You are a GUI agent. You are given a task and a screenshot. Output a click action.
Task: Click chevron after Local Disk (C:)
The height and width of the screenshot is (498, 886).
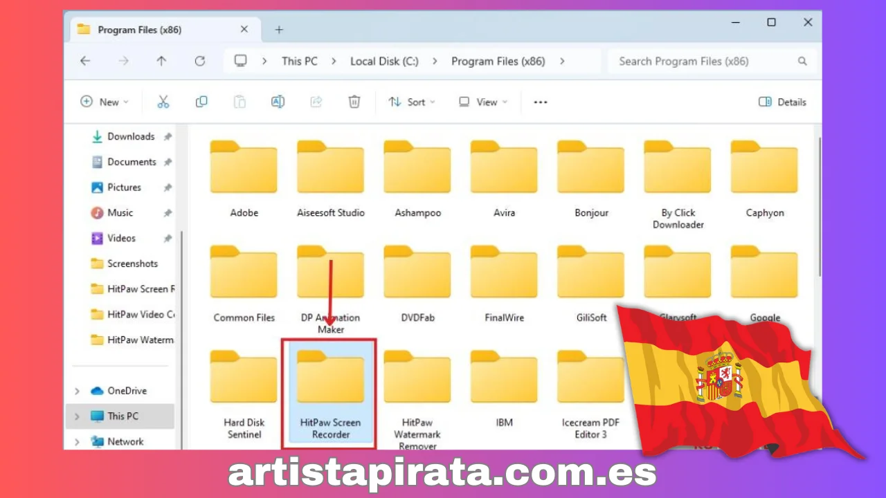[x=435, y=61]
